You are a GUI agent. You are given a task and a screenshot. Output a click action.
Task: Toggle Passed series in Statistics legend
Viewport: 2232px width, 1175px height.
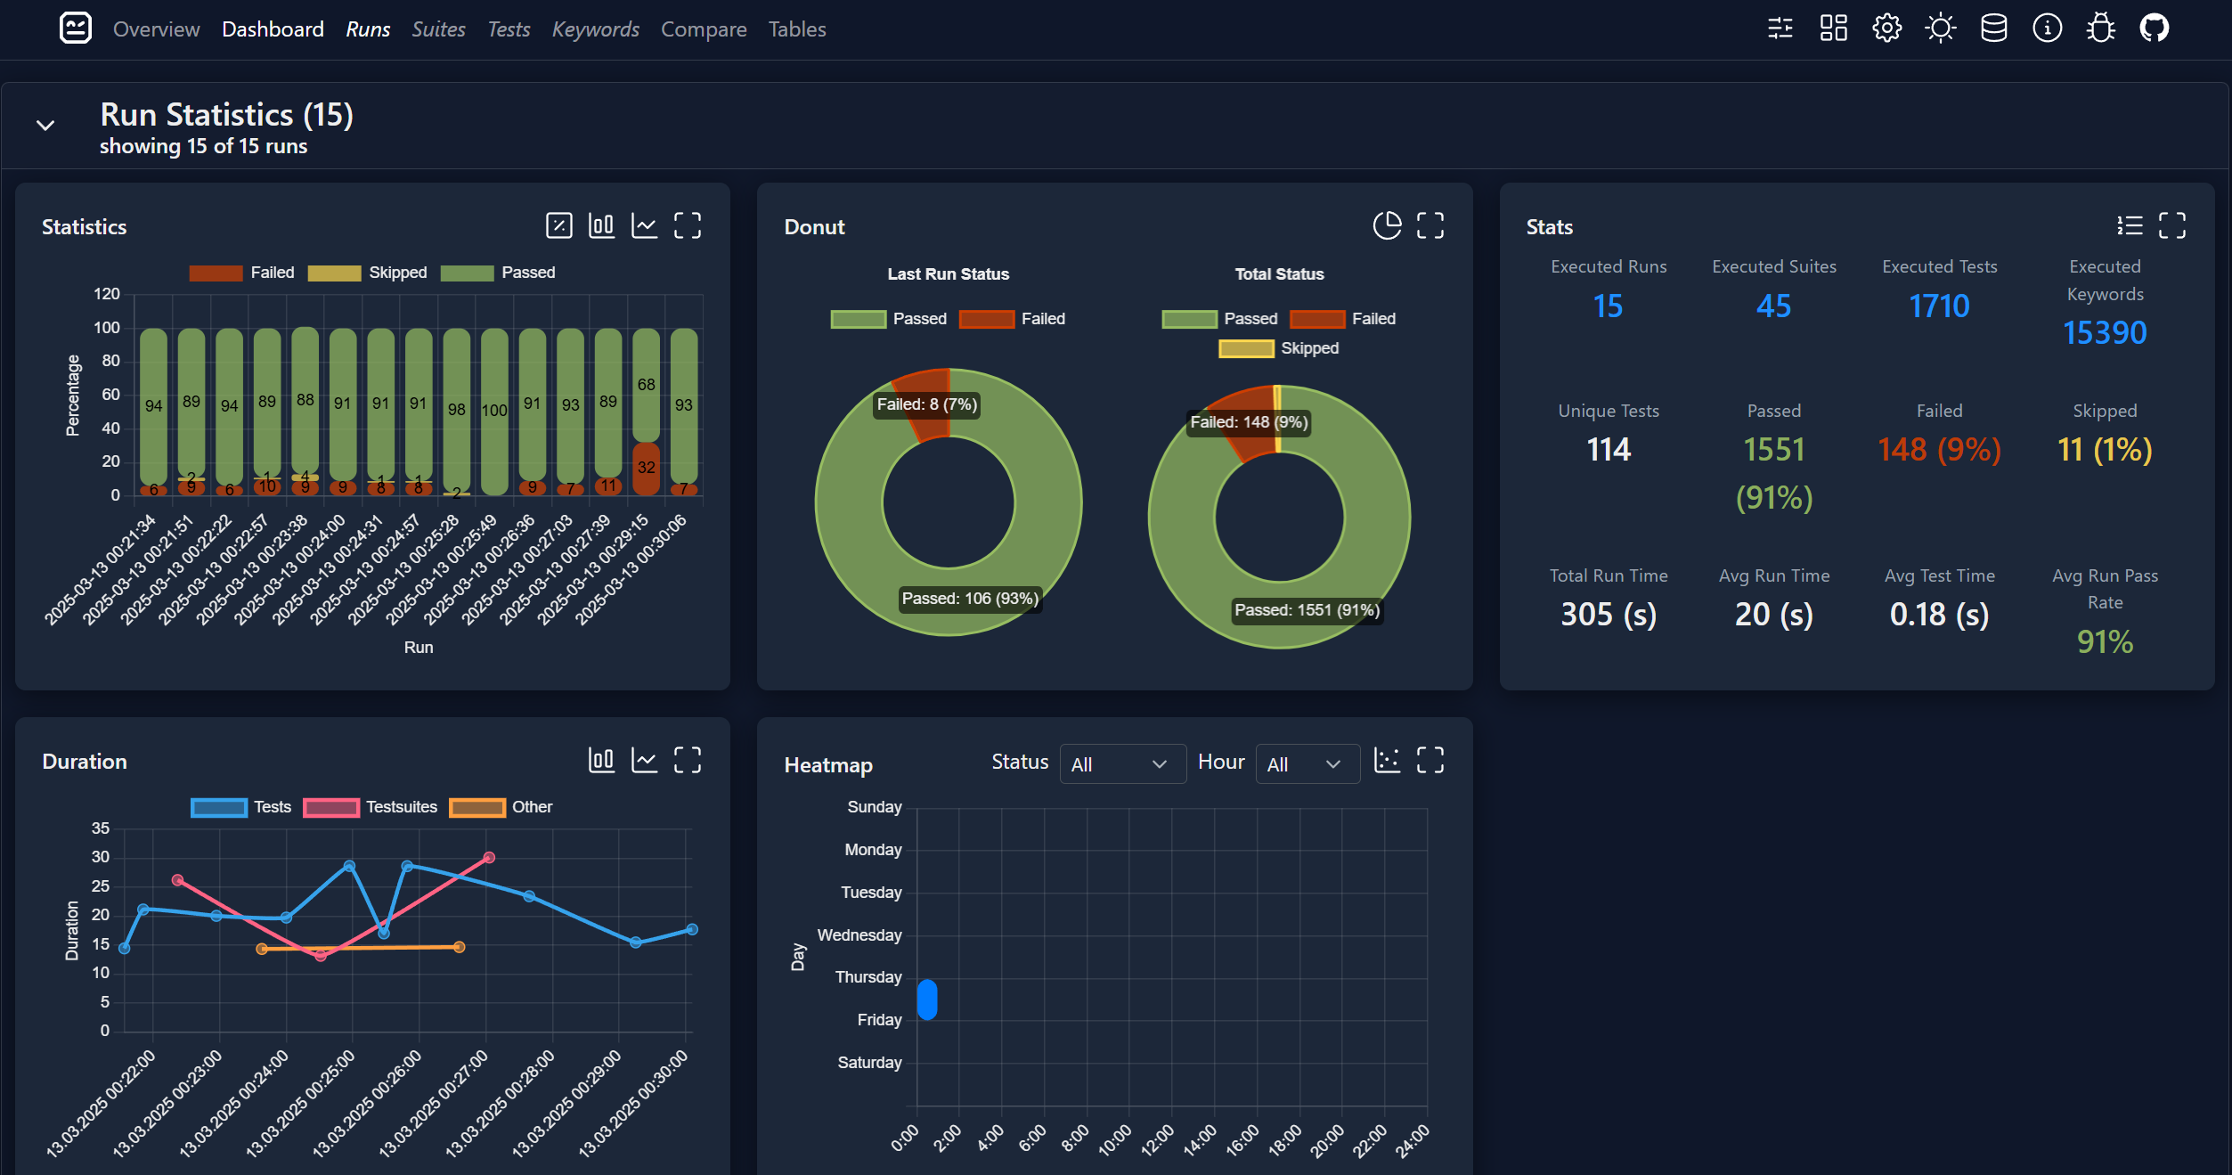(x=497, y=273)
